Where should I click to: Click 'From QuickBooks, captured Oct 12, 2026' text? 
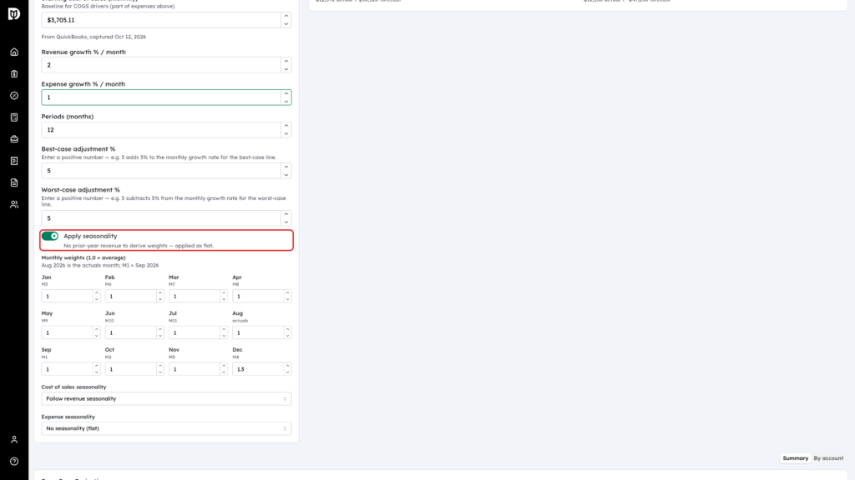[94, 37]
